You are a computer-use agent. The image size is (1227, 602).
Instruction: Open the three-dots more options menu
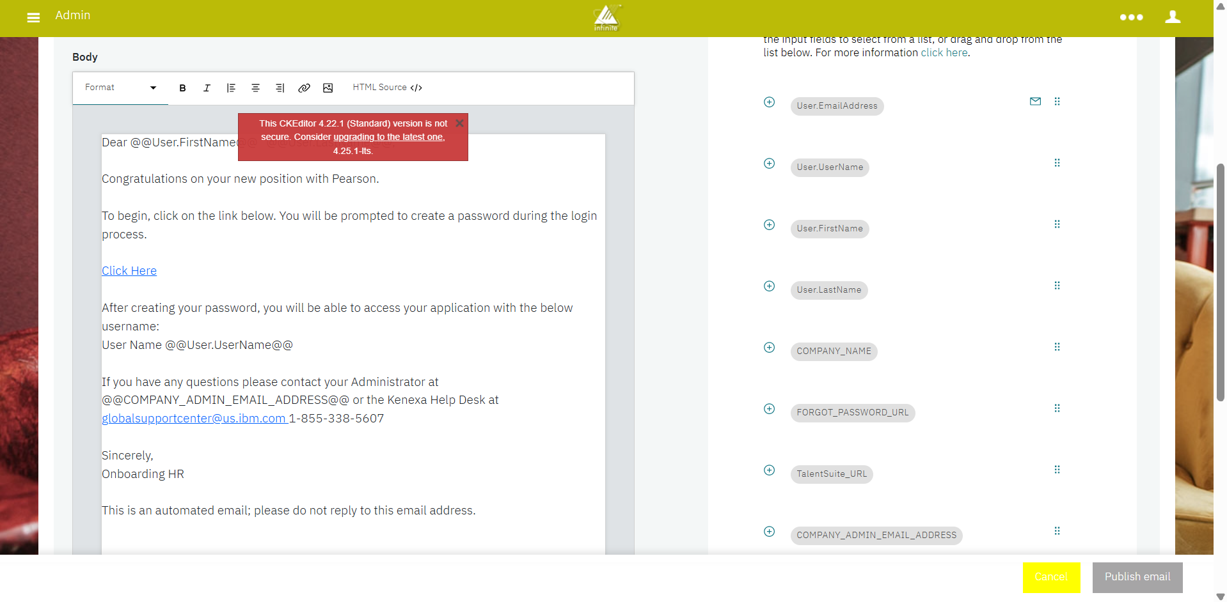coord(1131,17)
